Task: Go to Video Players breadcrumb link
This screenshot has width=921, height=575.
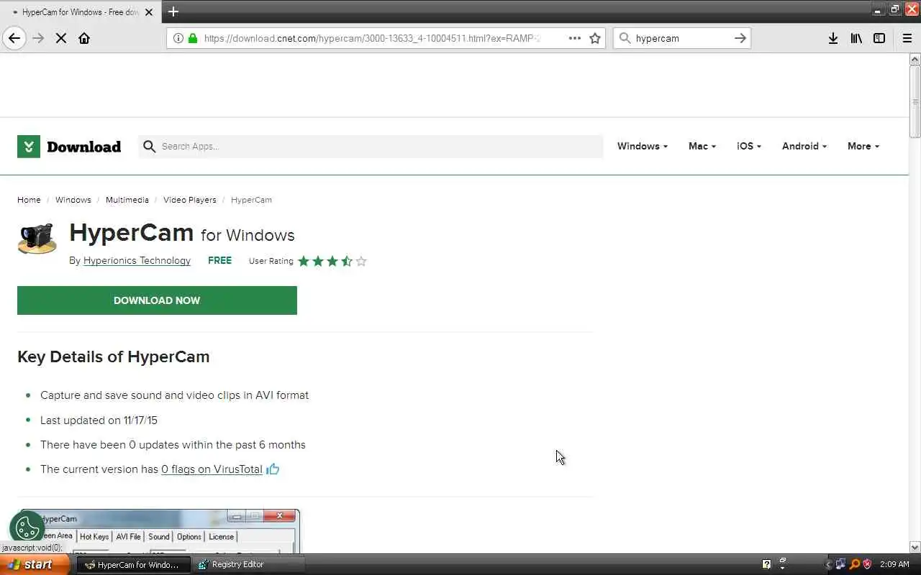Action: click(190, 200)
